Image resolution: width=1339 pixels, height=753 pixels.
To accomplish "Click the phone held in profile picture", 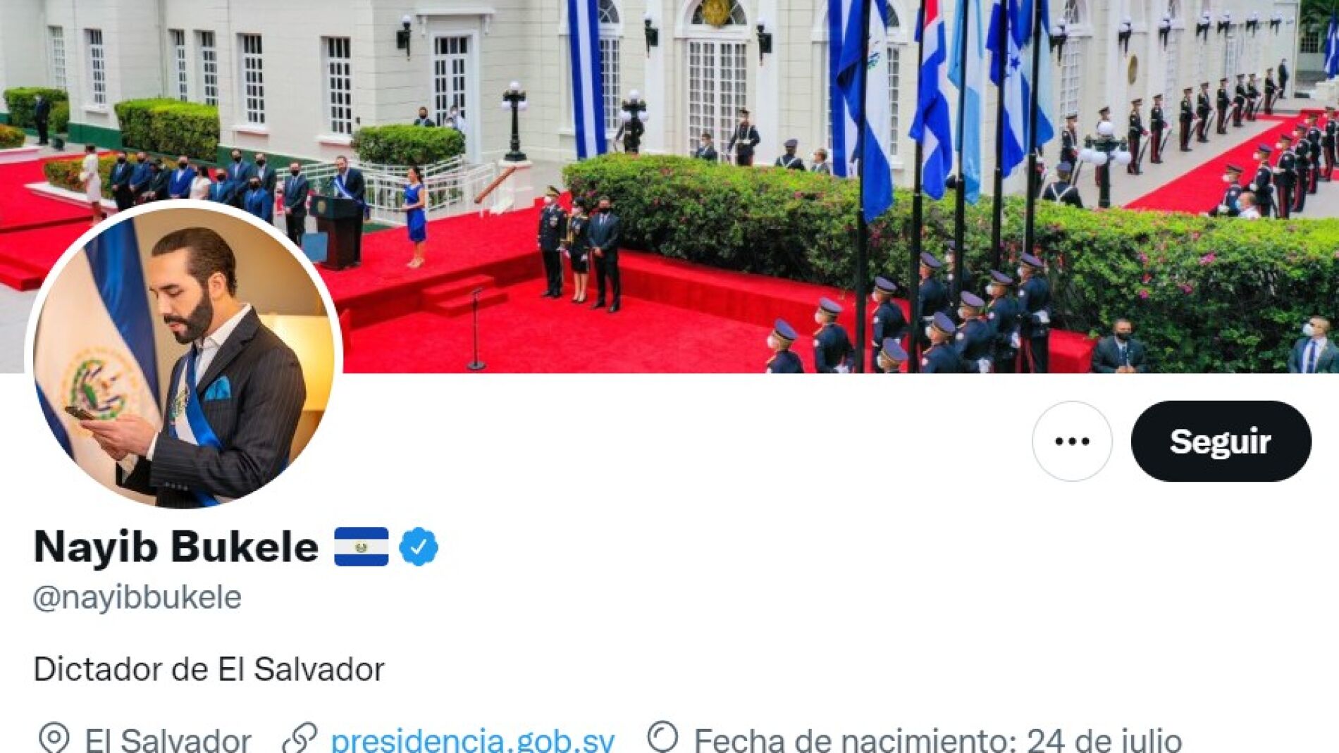I will pos(80,413).
